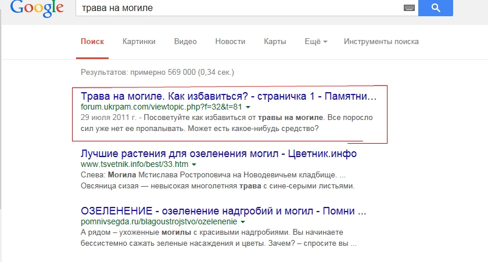Click URL text pomnivsegda.ru/blagoustrojstvo/ozelenenie
488x262 pixels.
click(x=159, y=221)
